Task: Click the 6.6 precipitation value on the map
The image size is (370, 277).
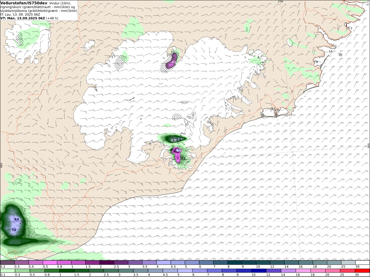Action: (x=17, y=219)
